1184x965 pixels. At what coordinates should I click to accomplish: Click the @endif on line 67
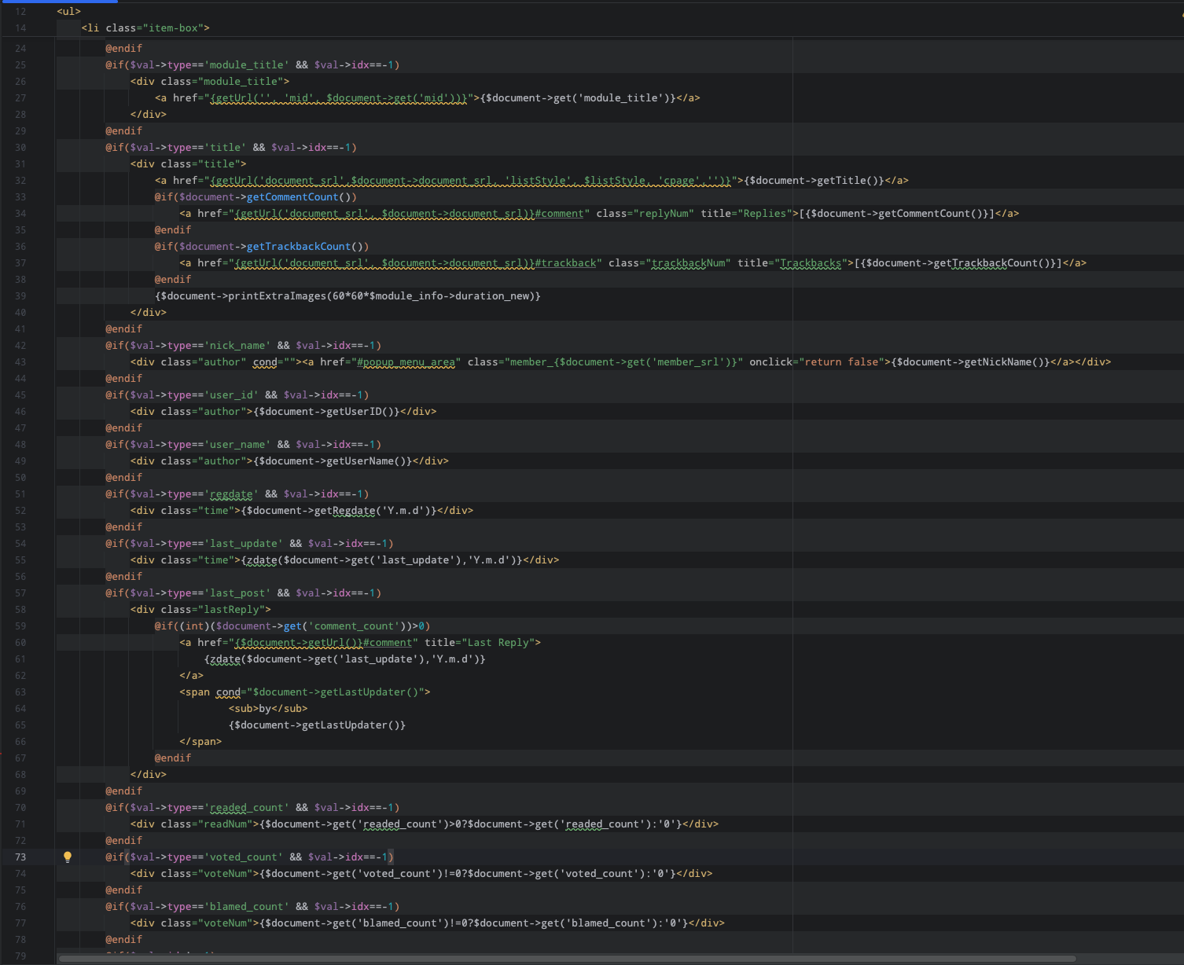pyautogui.click(x=173, y=758)
